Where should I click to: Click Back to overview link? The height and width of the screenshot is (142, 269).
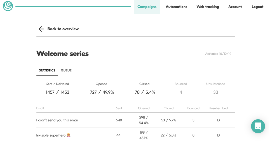pyautogui.click(x=63, y=29)
